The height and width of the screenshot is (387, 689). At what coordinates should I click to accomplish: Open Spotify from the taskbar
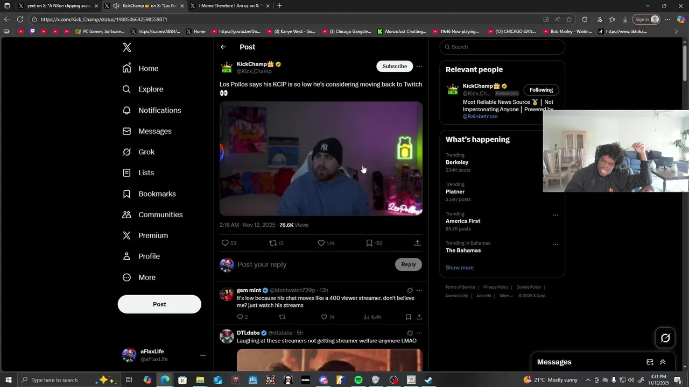tap(358, 380)
